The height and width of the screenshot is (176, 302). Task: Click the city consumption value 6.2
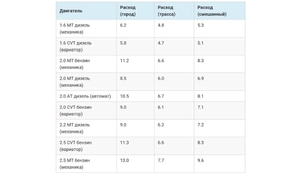pos(123,25)
